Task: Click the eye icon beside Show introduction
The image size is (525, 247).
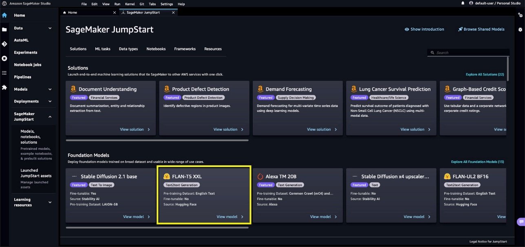Action: 407,29
